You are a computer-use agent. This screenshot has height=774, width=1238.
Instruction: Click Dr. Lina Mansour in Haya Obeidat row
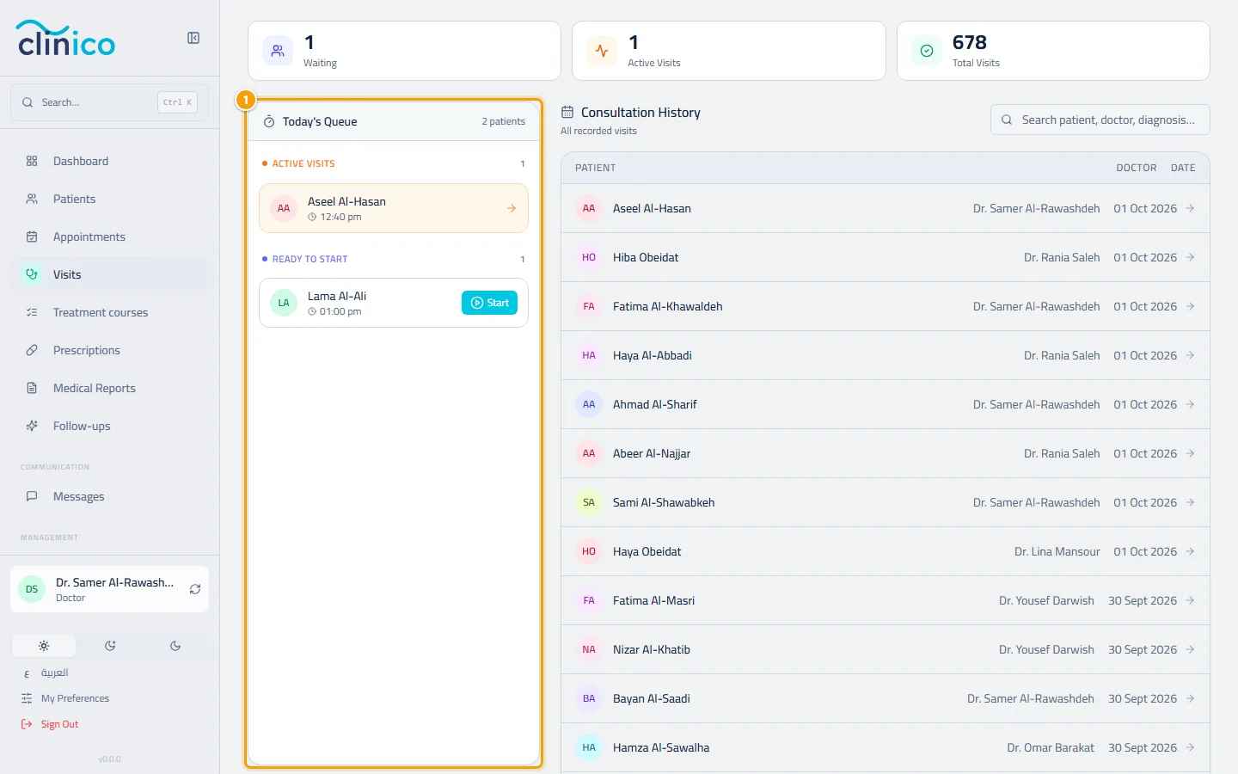coord(1057,551)
